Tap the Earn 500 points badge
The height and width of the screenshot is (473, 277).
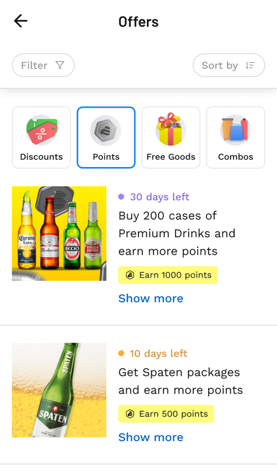pos(166,414)
